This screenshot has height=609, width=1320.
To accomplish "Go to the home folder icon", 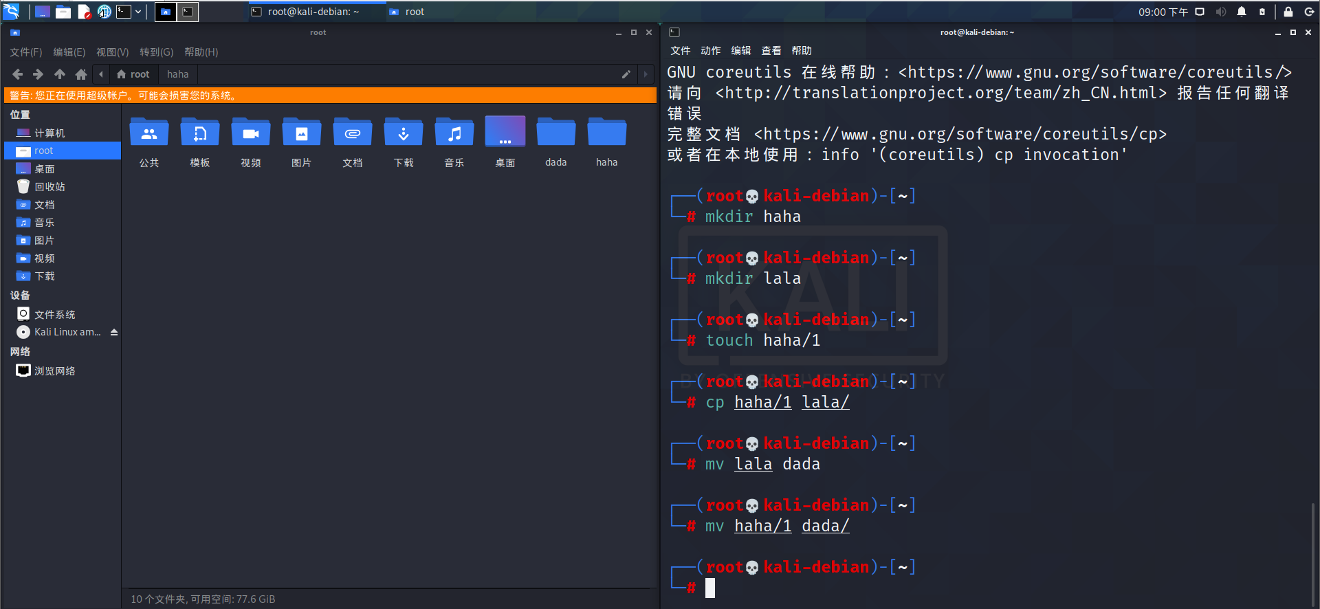I will click(81, 74).
